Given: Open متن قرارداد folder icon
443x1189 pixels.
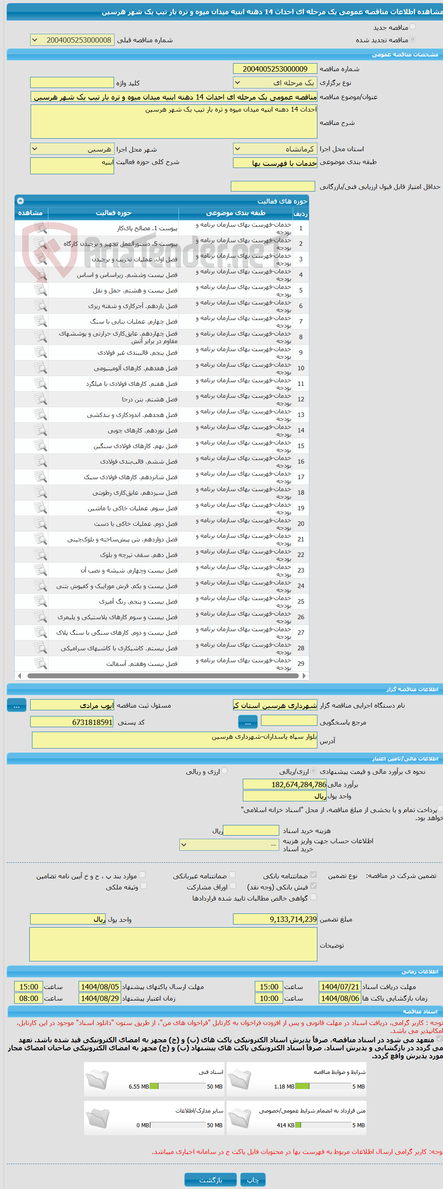Looking at the screenshot, I should pyautogui.click(x=240, y=1118).
